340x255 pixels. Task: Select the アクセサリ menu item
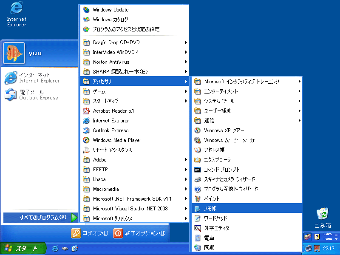coord(134,82)
